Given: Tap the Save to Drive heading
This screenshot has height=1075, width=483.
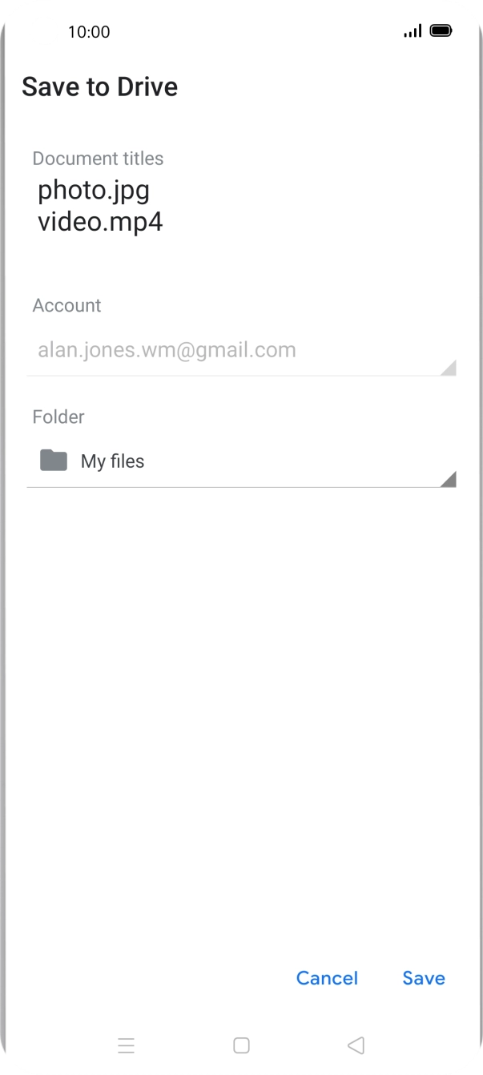Looking at the screenshot, I should 99,87.
